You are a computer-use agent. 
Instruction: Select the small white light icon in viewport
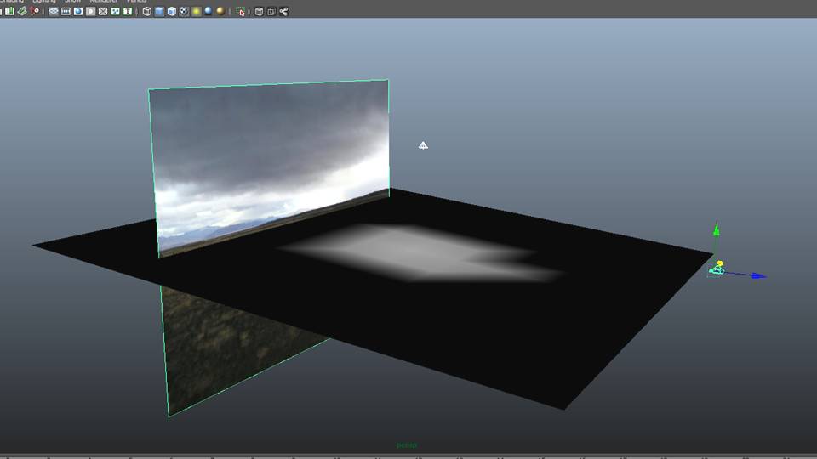(423, 145)
